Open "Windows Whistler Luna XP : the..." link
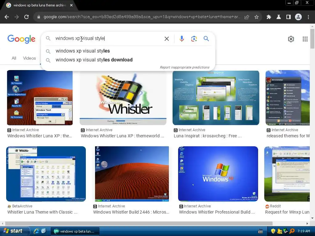 pos(40,136)
